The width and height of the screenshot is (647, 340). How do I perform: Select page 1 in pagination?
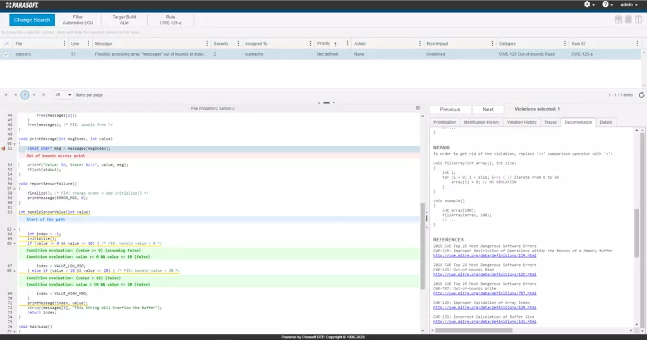tap(25, 95)
